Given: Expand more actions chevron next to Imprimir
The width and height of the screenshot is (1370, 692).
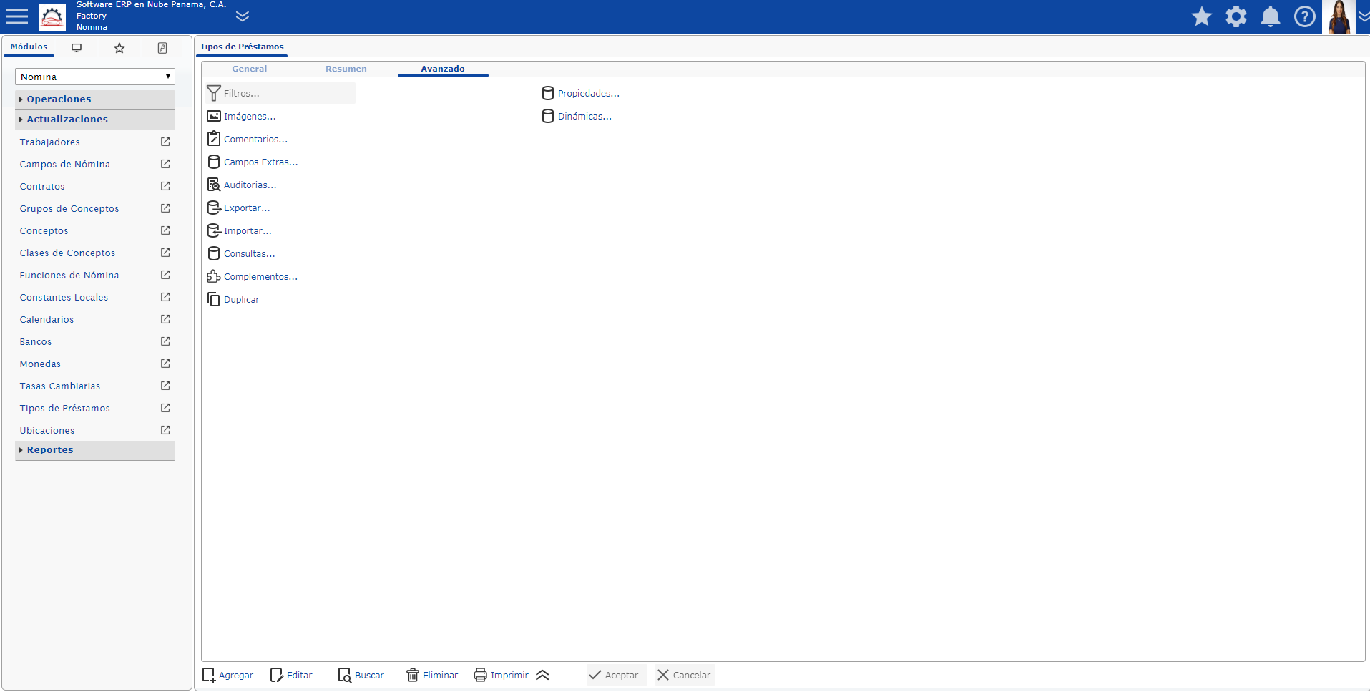Looking at the screenshot, I should tap(542, 676).
